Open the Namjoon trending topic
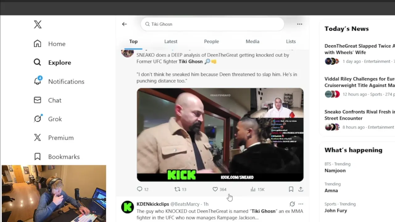This screenshot has height=222, width=395. (335, 171)
